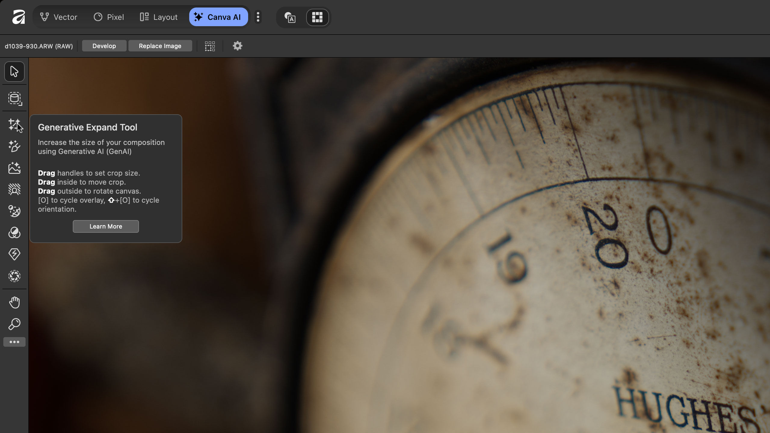Toggle the grid view button in top bar
This screenshot has height=433, width=770.
pyautogui.click(x=317, y=17)
